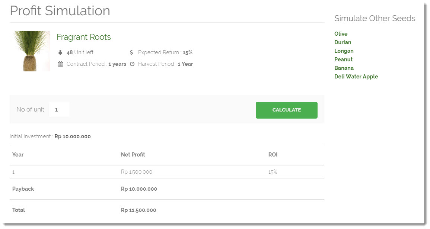This screenshot has width=430, height=229.
Task: Click the Fragrant Roots plant thumbnail
Action: (x=32, y=51)
